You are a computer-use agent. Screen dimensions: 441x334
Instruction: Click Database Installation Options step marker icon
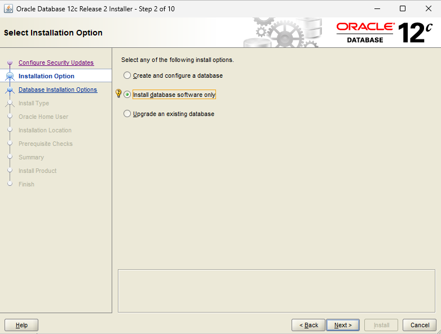coord(10,90)
